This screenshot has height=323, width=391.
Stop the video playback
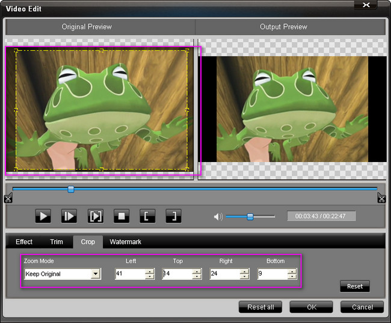122,216
